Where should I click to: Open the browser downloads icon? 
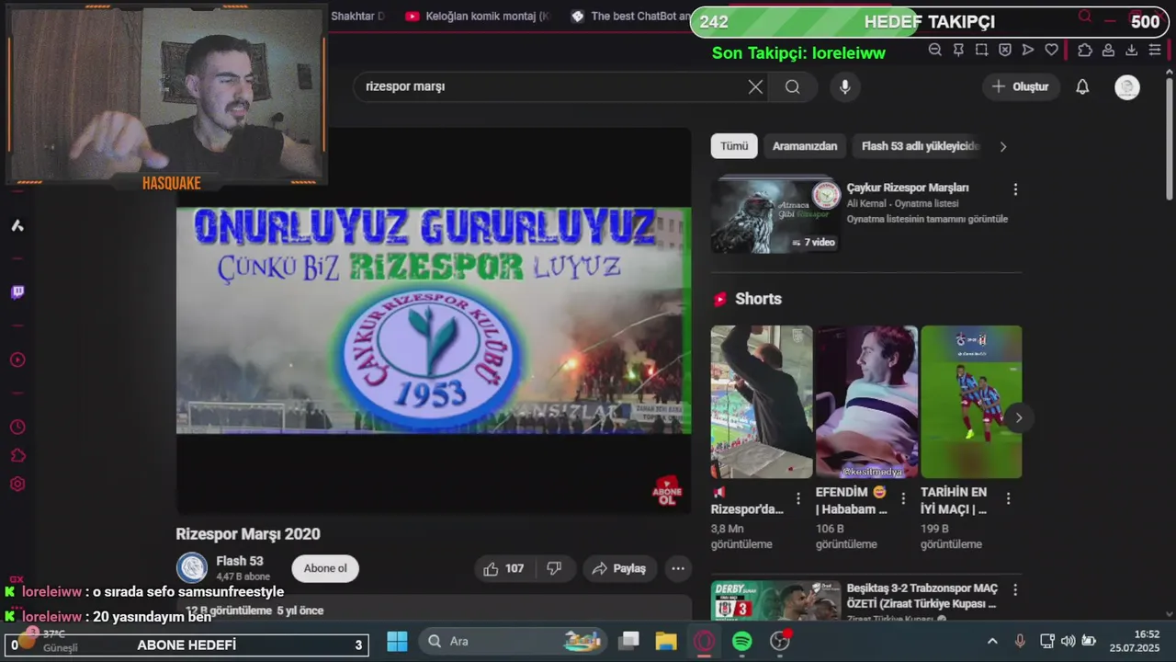pyautogui.click(x=1132, y=50)
